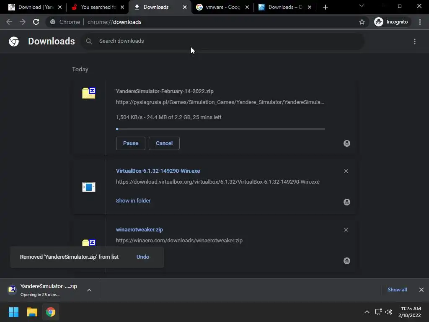Open the Windows Start menu
The height and width of the screenshot is (322, 429).
[x=13, y=312]
